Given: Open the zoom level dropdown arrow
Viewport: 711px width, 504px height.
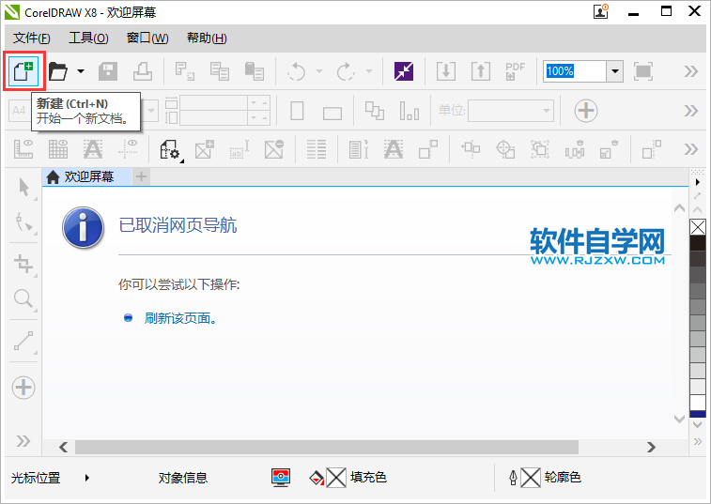Looking at the screenshot, I should [x=615, y=71].
